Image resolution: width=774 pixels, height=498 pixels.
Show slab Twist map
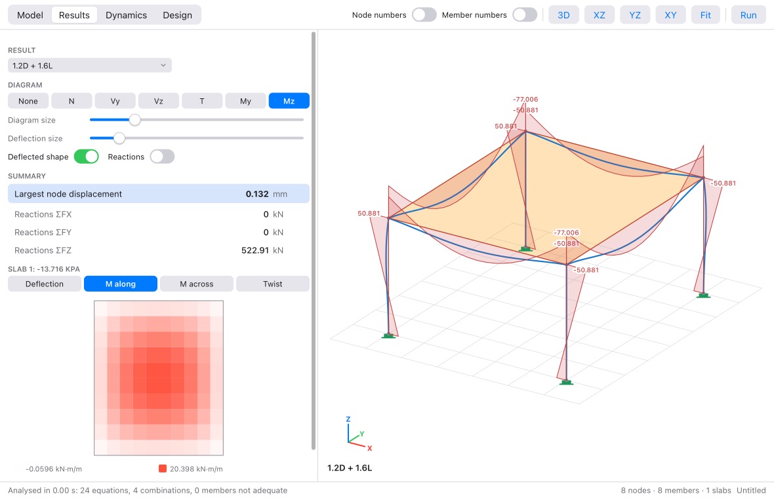coord(272,284)
